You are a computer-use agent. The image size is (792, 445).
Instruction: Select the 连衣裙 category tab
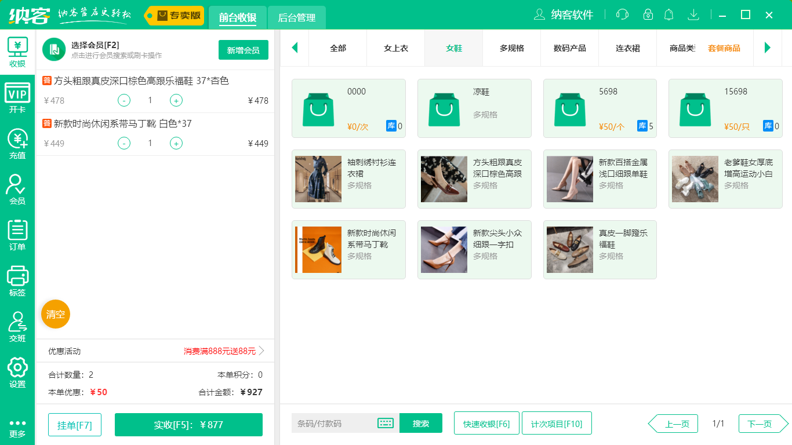pos(628,48)
